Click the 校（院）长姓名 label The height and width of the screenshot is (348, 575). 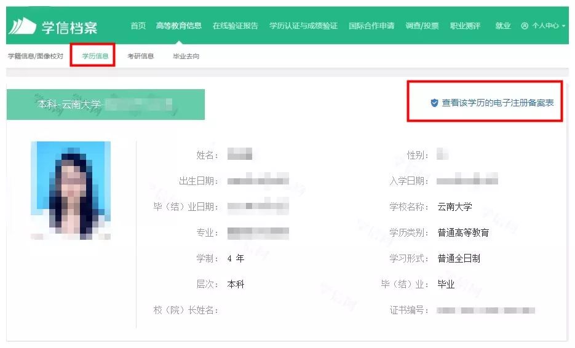pyautogui.click(x=186, y=310)
